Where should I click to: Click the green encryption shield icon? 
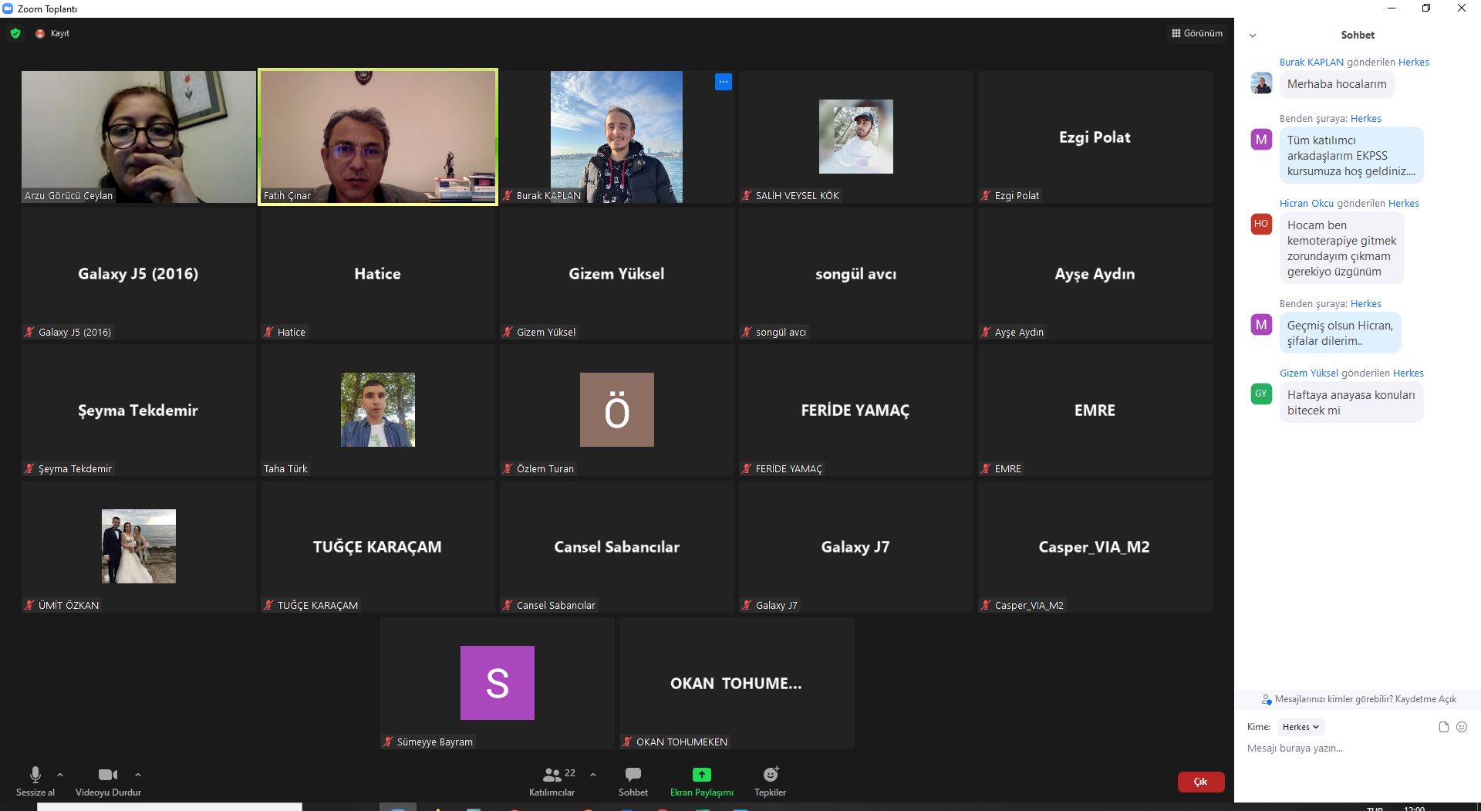tap(15, 33)
